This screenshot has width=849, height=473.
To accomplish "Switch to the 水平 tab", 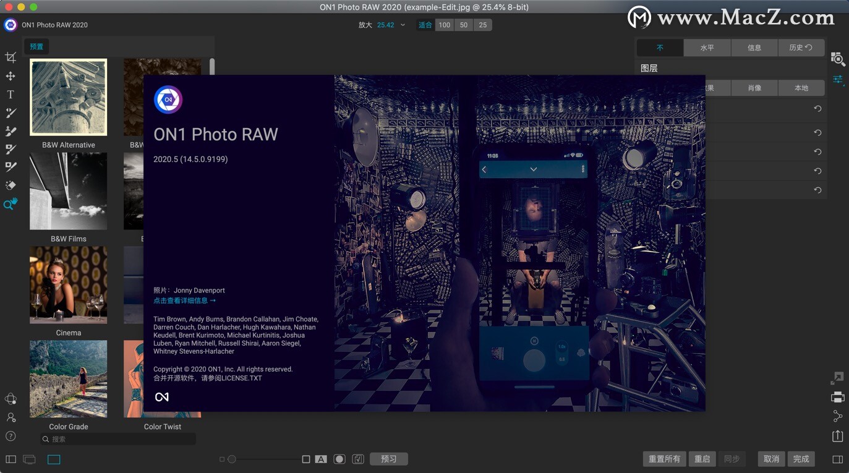I will coord(707,48).
